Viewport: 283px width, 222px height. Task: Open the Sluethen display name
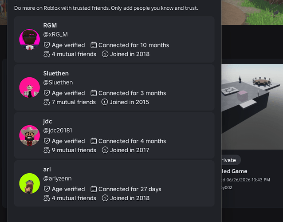[56, 74]
